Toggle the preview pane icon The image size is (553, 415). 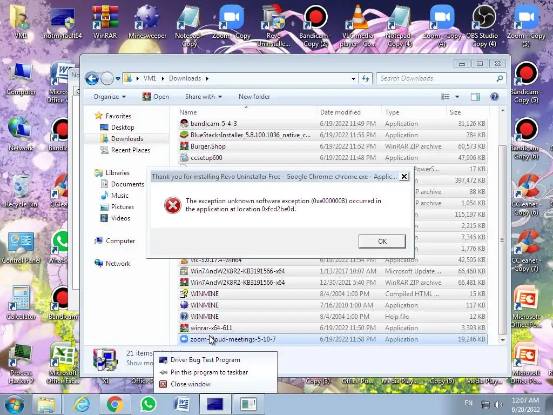pyautogui.click(x=475, y=97)
